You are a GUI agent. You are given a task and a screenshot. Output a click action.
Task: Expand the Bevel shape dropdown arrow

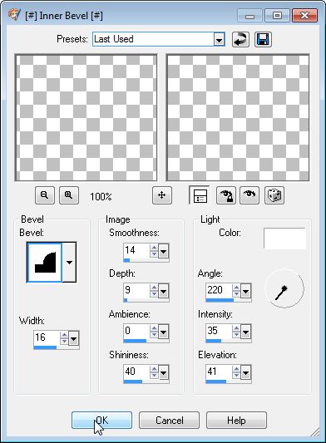click(x=69, y=262)
